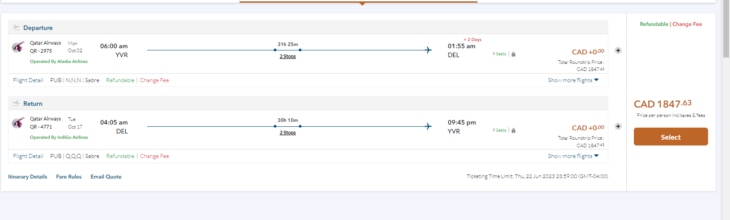Viewport: 730px width, 220px height.
Task: Expand Show more flights for departure
Action: [x=573, y=80]
